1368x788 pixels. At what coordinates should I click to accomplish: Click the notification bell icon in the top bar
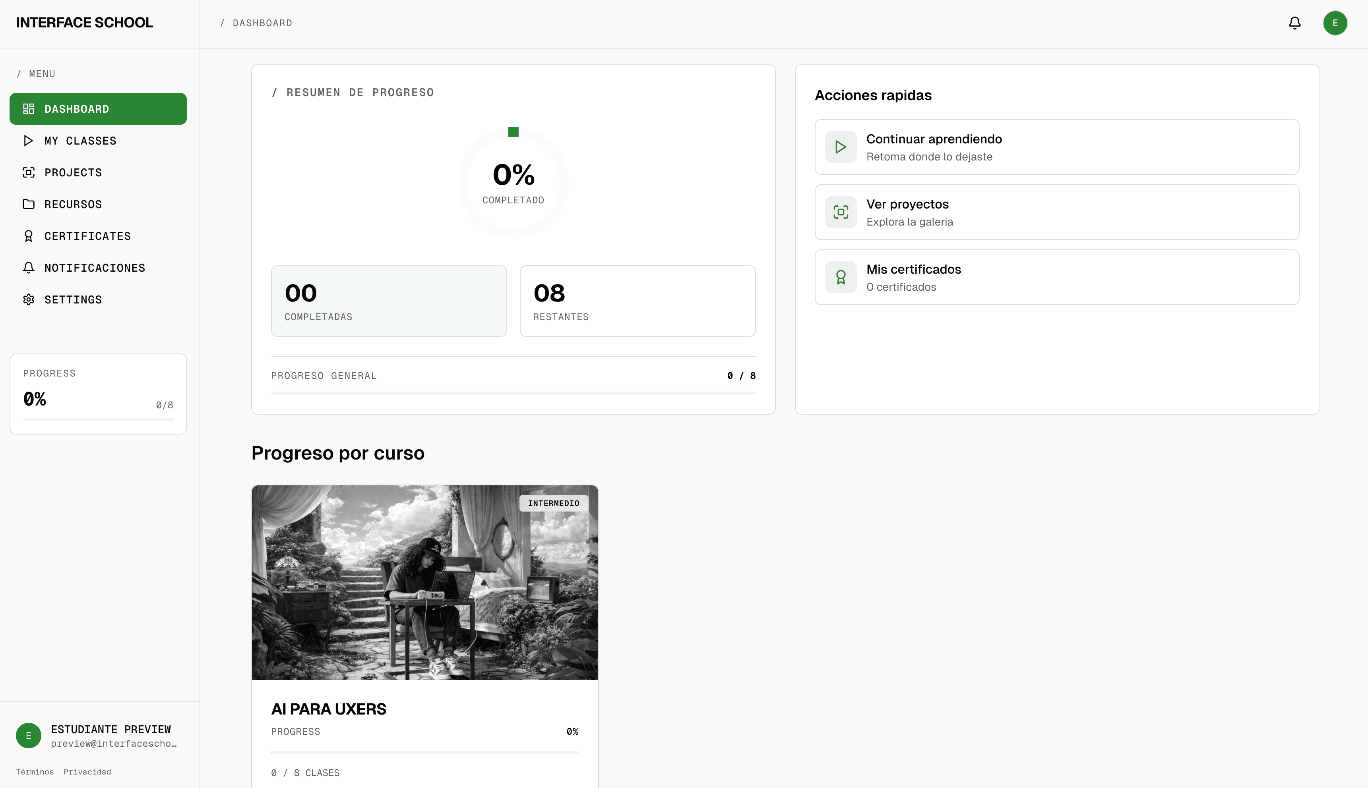(1295, 23)
